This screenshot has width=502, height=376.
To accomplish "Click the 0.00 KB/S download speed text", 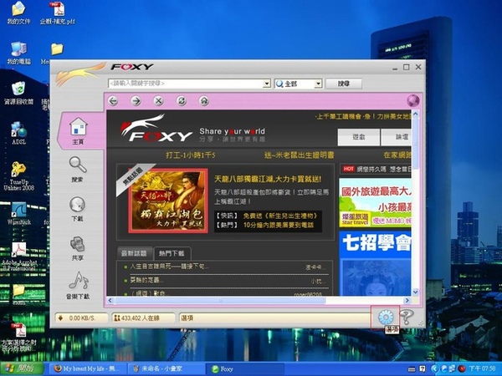I will coord(82,318).
